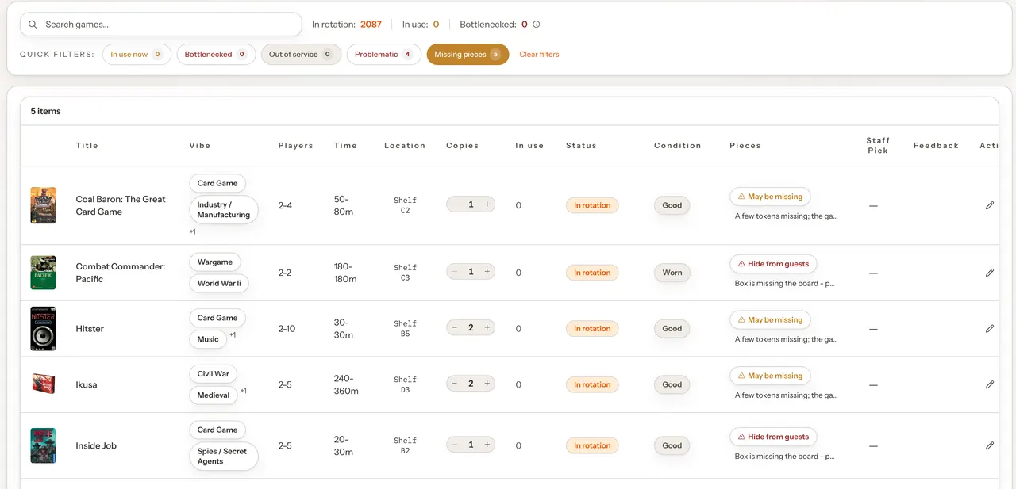The height and width of the screenshot is (489, 1016).
Task: Click the edit pencil on Inside Job
Action: click(x=990, y=445)
